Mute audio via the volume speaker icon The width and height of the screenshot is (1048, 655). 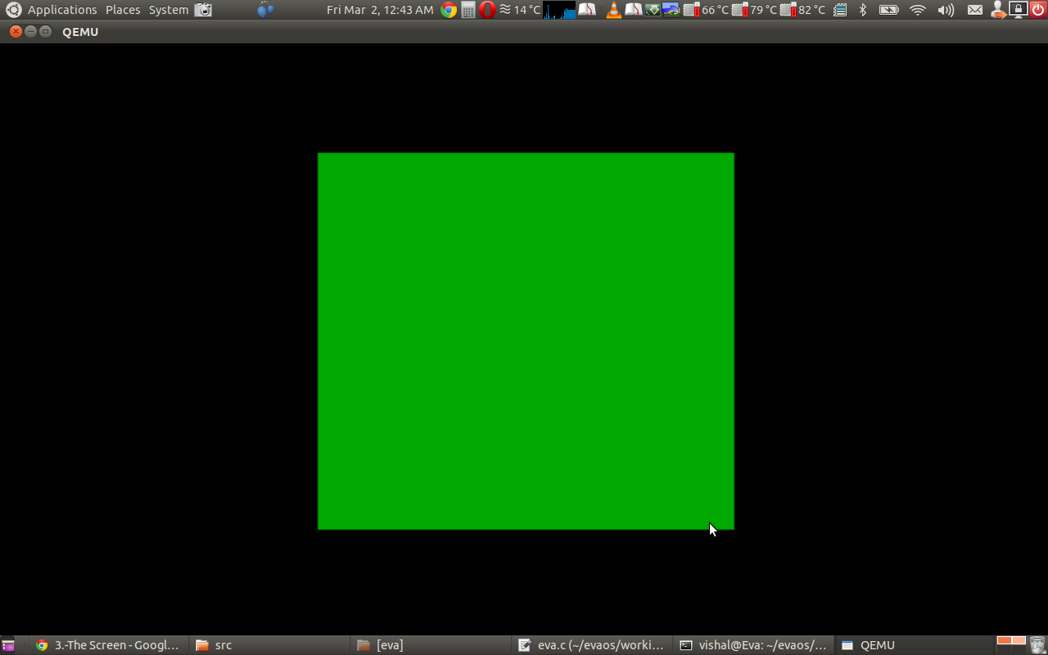click(946, 10)
